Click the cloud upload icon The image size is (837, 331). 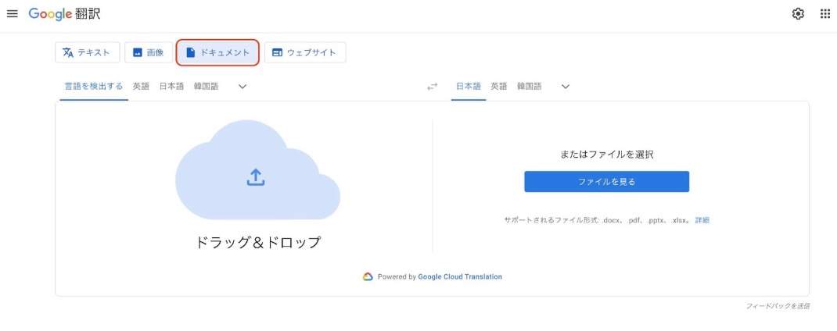[x=256, y=177]
